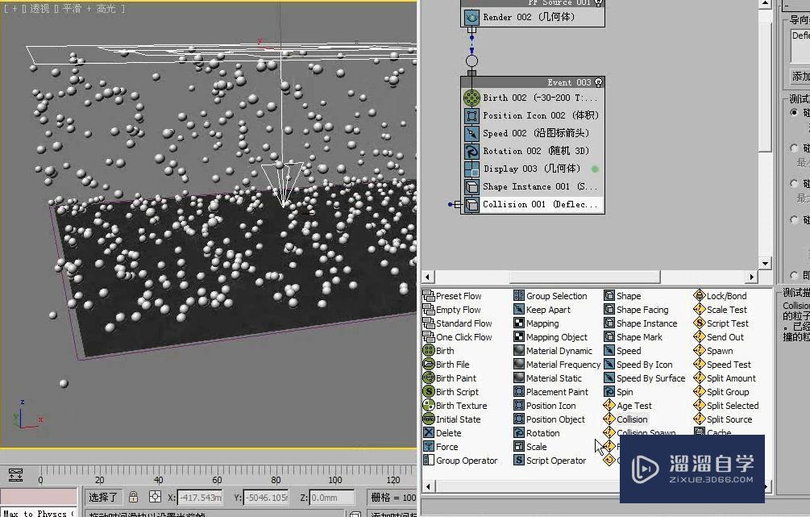Screen dimensions: 810x517
Task: Click frame 60 on time slider
Action: [217, 474]
